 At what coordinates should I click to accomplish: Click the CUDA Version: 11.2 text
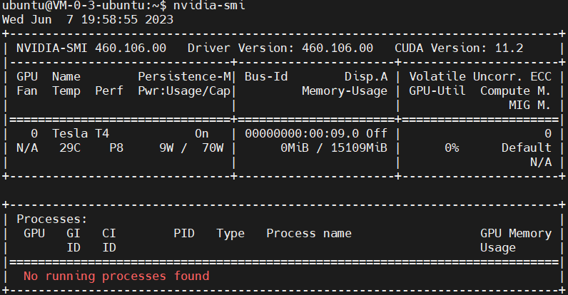(459, 48)
